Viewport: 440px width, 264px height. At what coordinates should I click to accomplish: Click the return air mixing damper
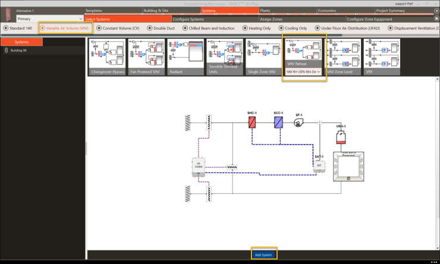point(232,167)
